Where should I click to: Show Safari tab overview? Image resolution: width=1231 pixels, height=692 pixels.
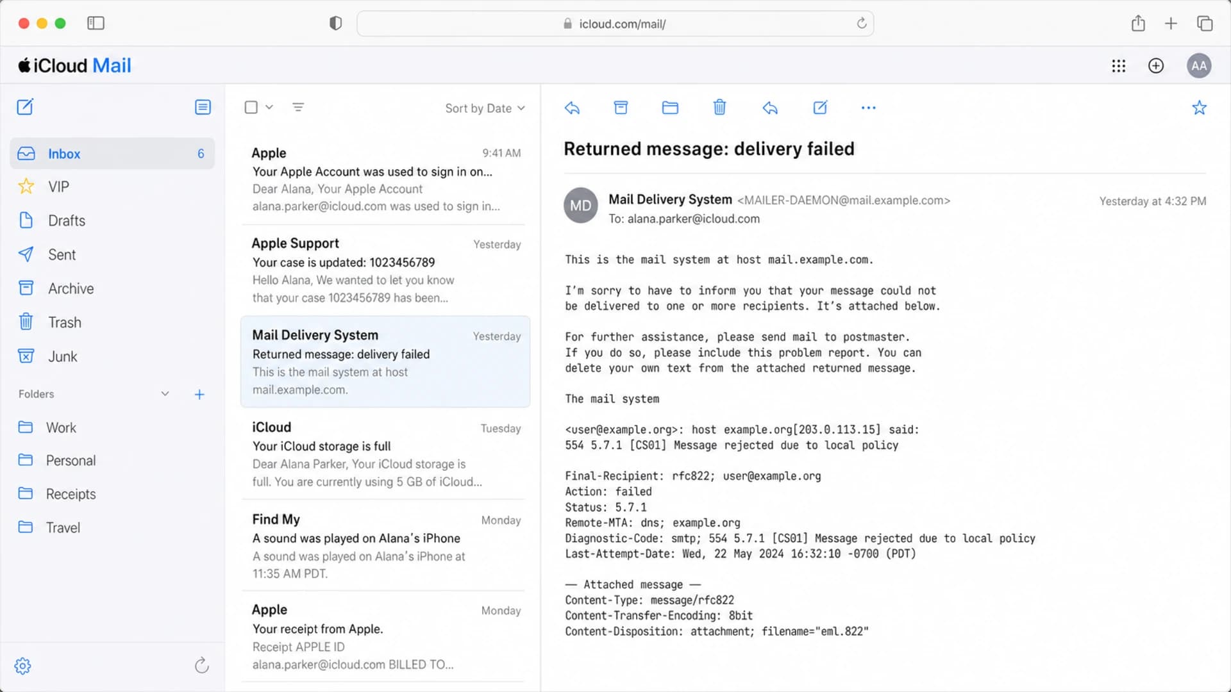pyautogui.click(x=1205, y=24)
